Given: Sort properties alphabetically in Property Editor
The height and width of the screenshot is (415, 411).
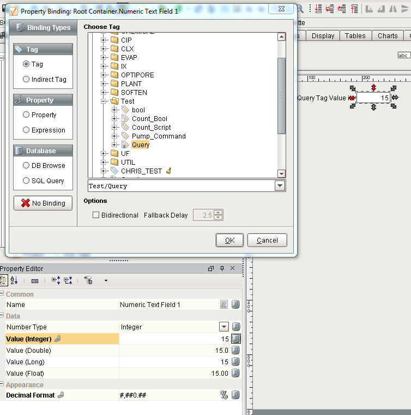Looking at the screenshot, I should point(14,280).
